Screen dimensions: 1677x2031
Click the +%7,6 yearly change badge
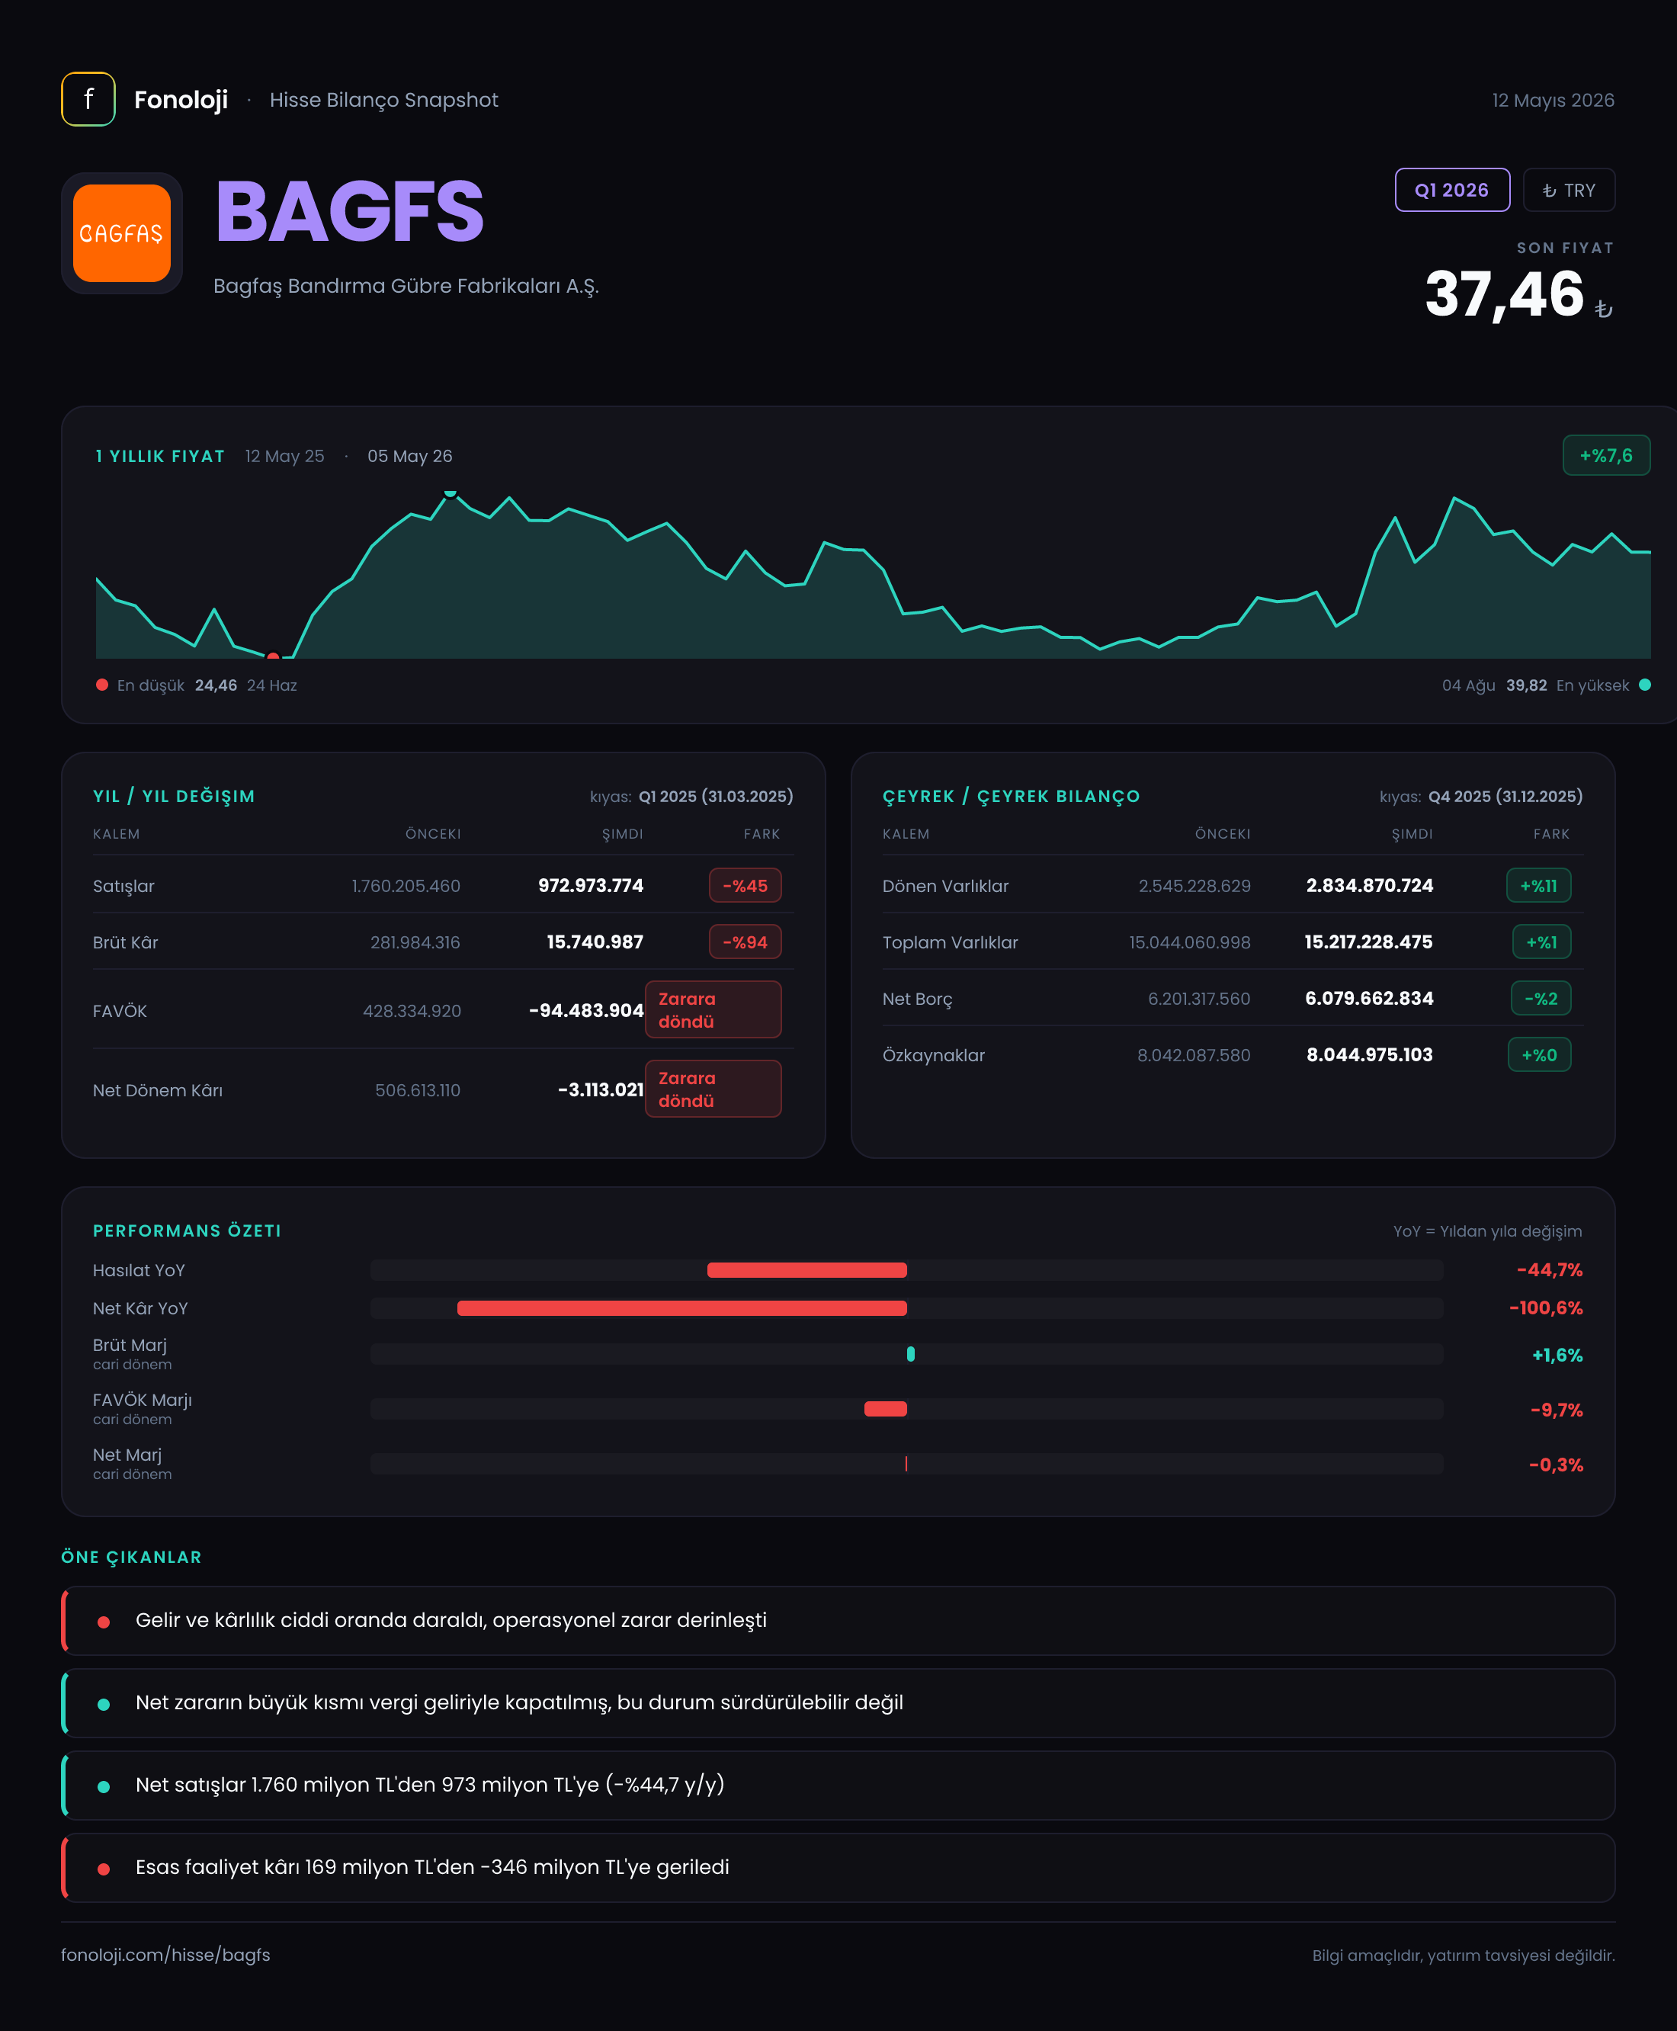(x=1605, y=455)
